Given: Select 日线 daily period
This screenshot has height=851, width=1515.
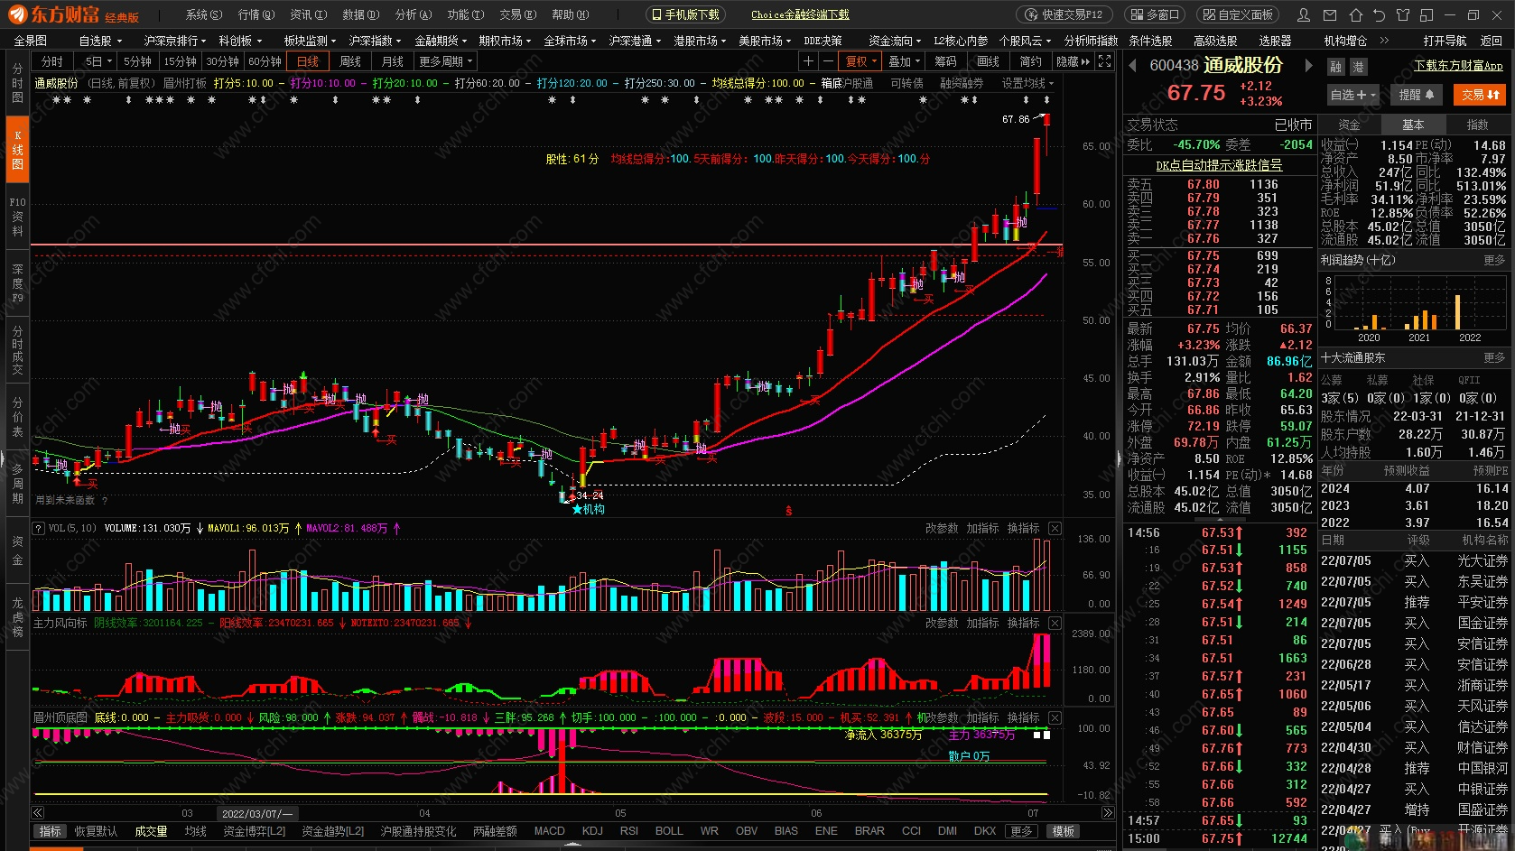Looking at the screenshot, I should tap(308, 61).
